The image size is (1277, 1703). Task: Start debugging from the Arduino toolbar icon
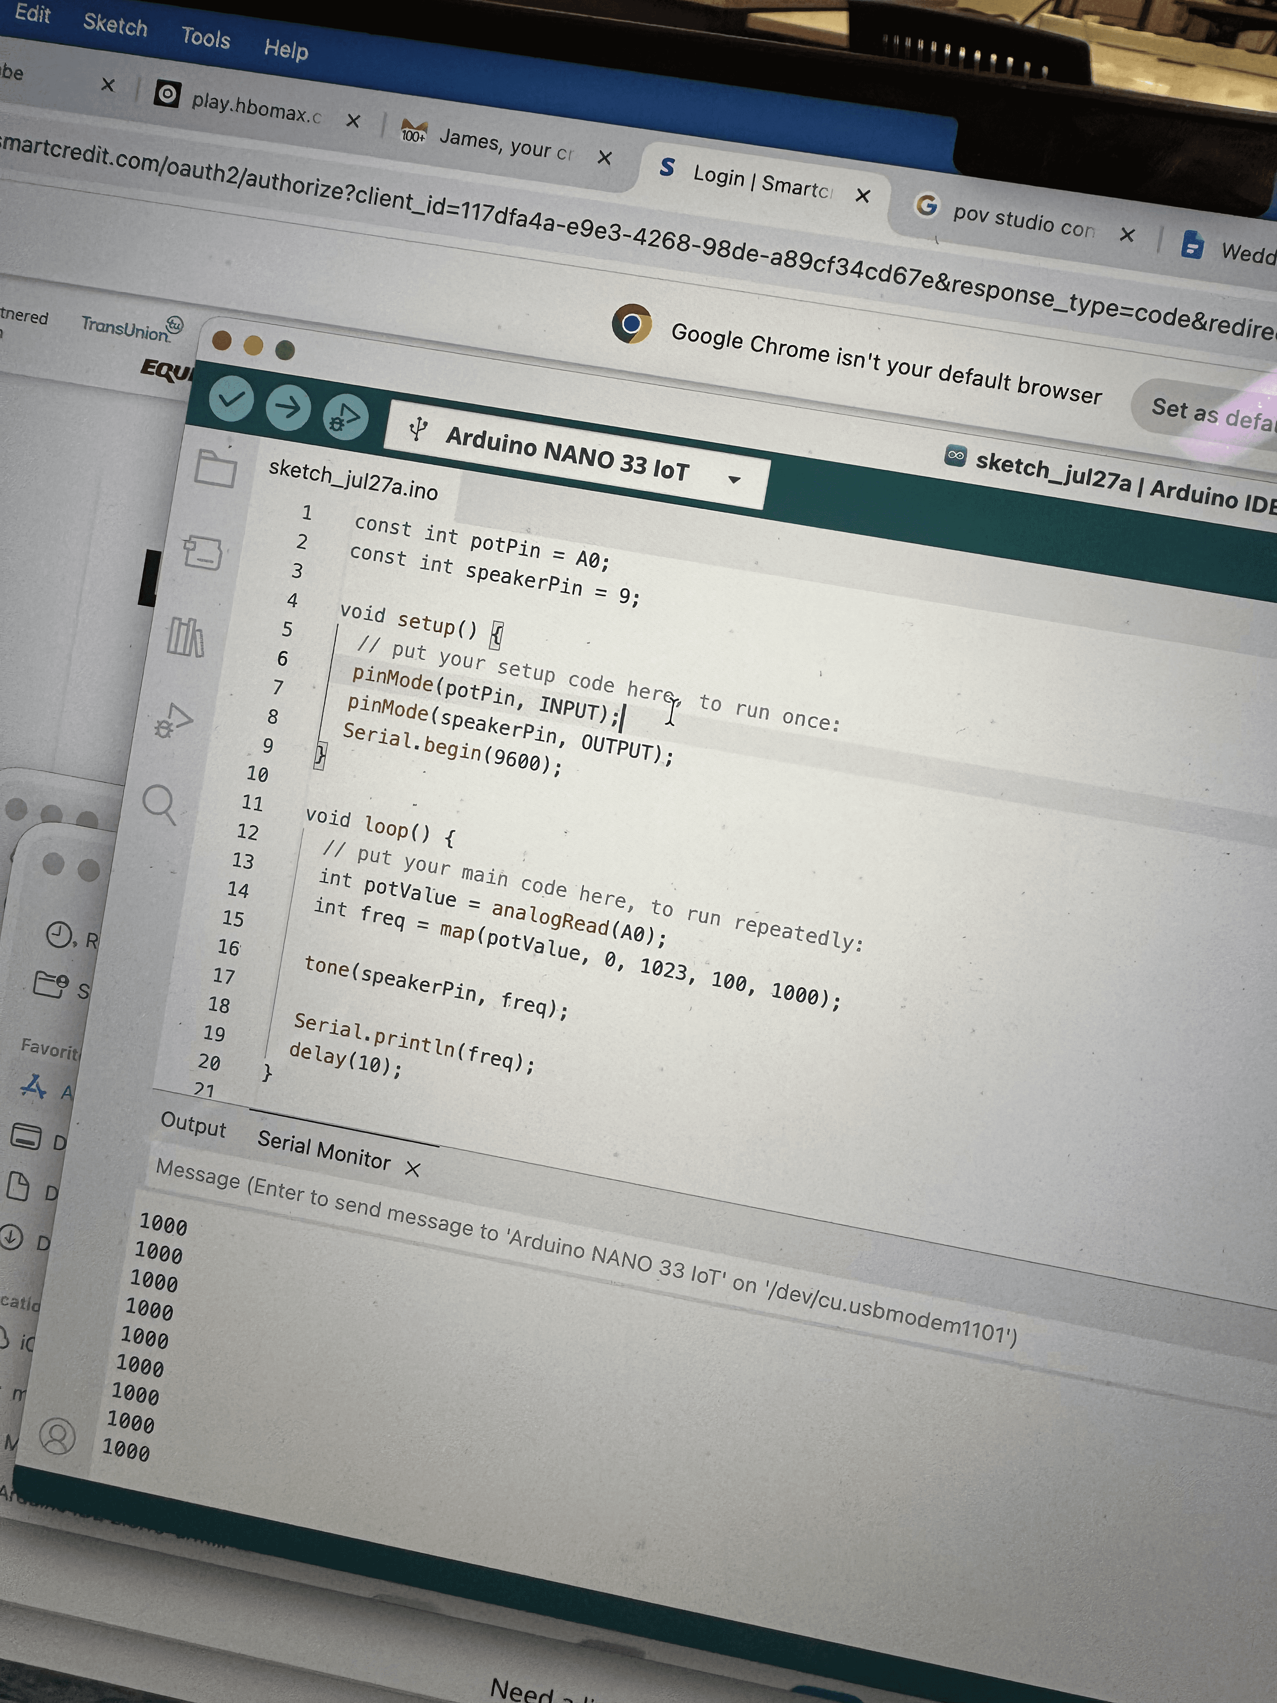click(345, 418)
